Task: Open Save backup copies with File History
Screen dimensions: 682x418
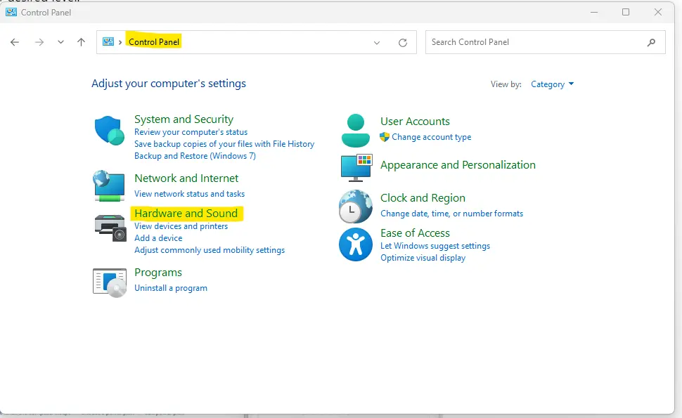Action: (x=224, y=144)
